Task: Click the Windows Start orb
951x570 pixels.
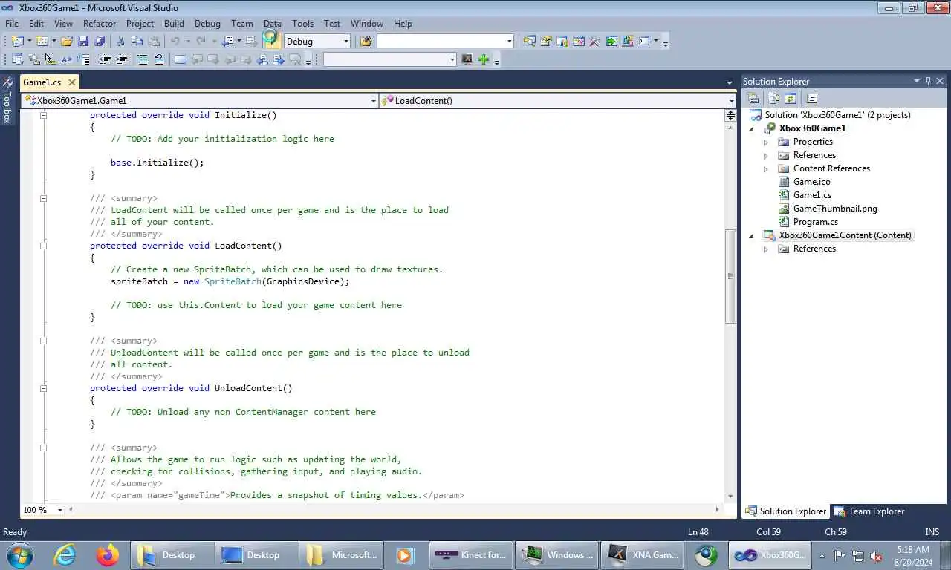Action: pos(19,554)
